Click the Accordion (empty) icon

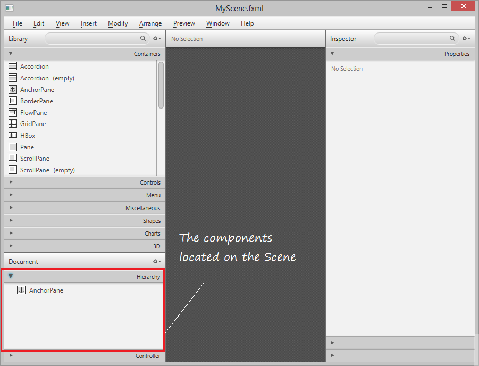(x=13, y=78)
